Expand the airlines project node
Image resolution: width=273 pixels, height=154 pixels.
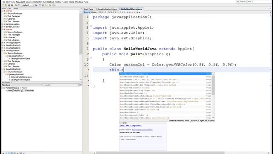[3, 11]
